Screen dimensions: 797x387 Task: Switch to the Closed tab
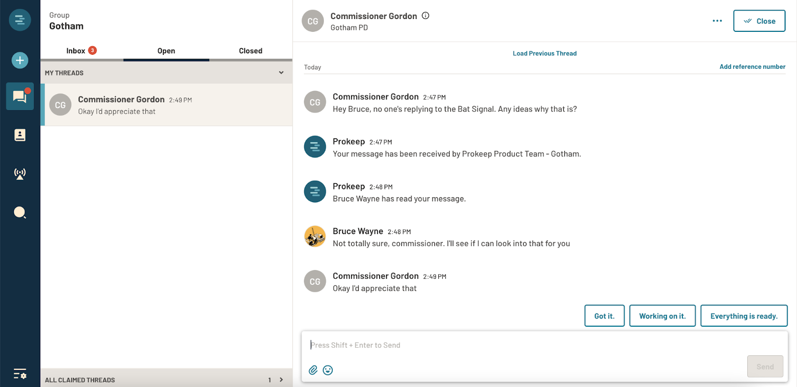tap(251, 51)
